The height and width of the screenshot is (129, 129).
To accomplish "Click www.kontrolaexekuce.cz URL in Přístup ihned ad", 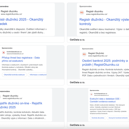I will [x=15, y=54].
